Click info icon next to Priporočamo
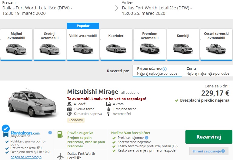The image size is (233, 160). point(165,69)
